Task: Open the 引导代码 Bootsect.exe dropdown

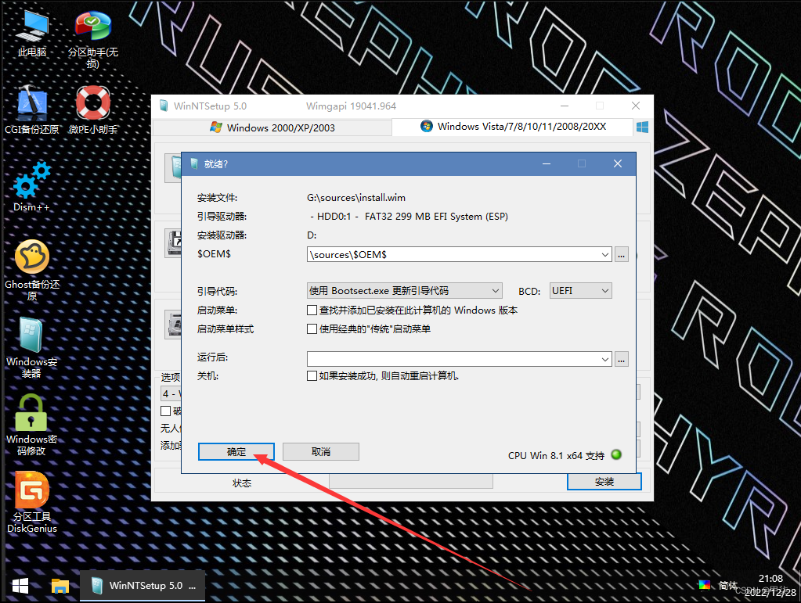Action: point(405,291)
